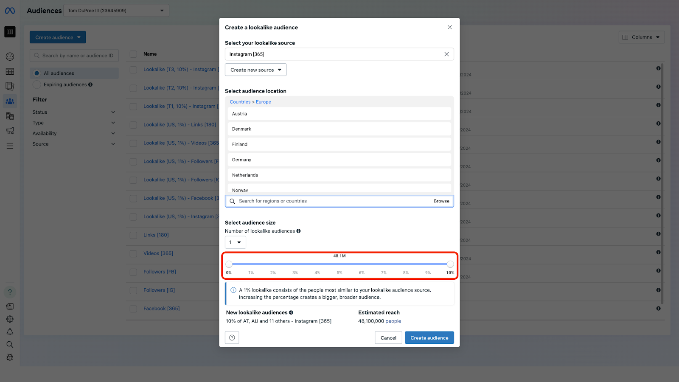679x382 pixels.
Task: Click the Search by name or audience ID field
Action: (x=74, y=56)
